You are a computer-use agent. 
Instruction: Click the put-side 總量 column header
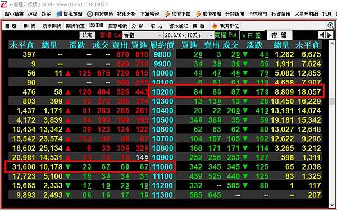click(282, 45)
